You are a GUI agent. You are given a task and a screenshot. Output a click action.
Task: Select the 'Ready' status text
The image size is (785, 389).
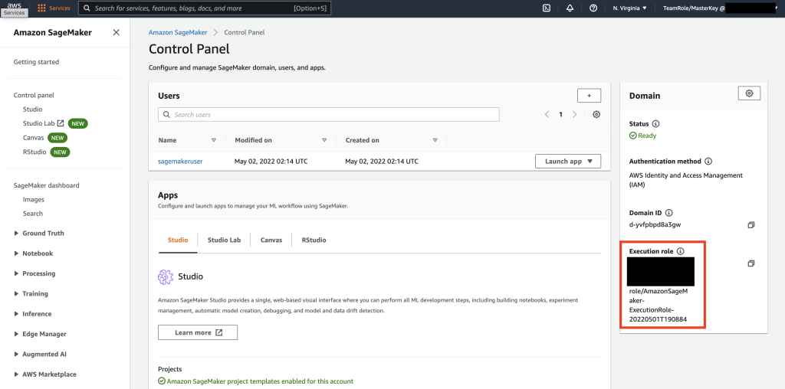[x=647, y=136]
